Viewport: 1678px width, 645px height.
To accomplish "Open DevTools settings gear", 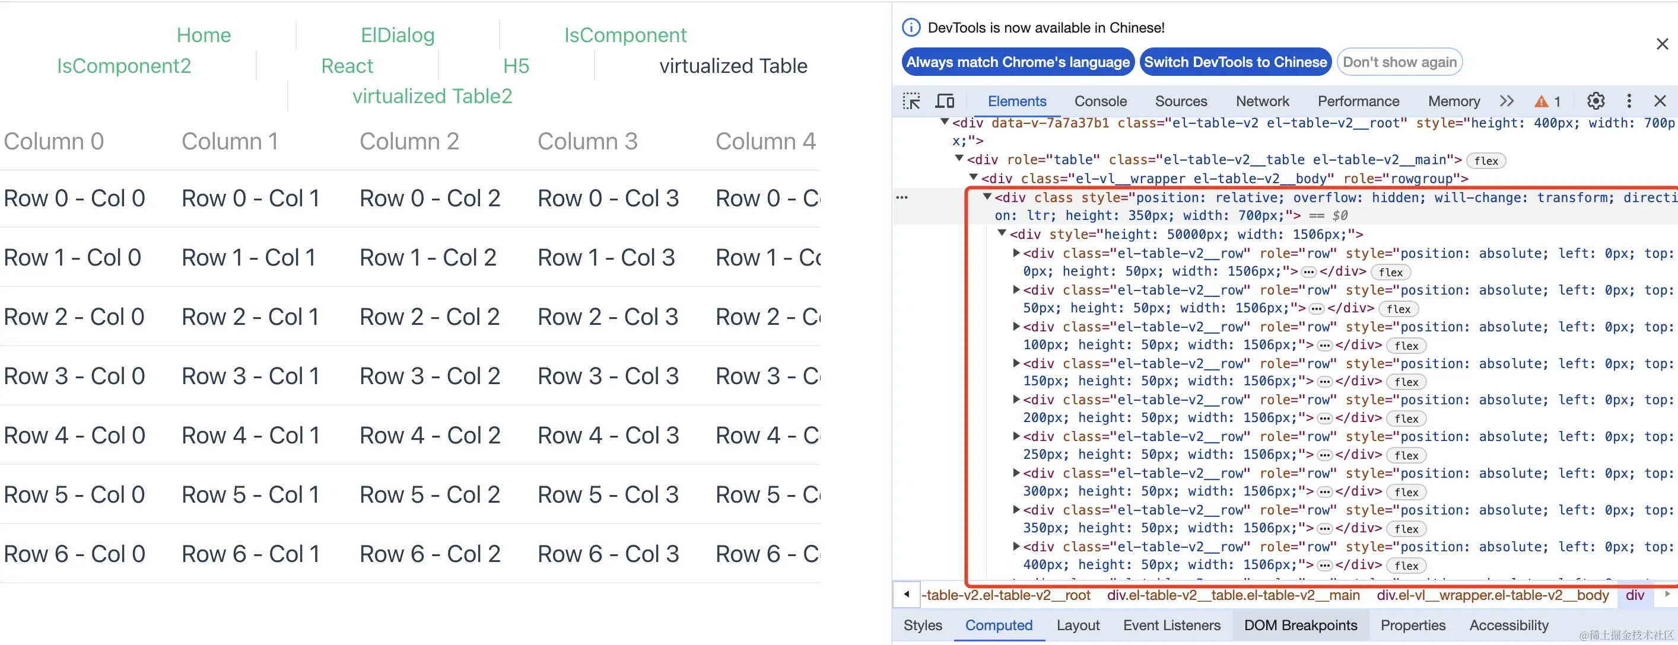I will 1596,101.
